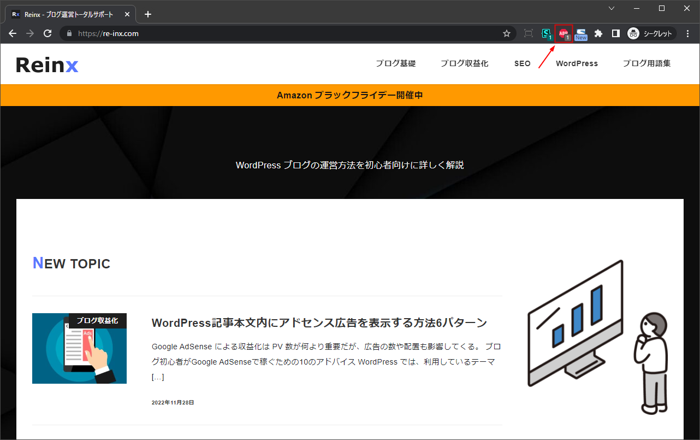The height and width of the screenshot is (440, 700).
Task: Click the screenshot capture extension icon
Action: click(528, 34)
